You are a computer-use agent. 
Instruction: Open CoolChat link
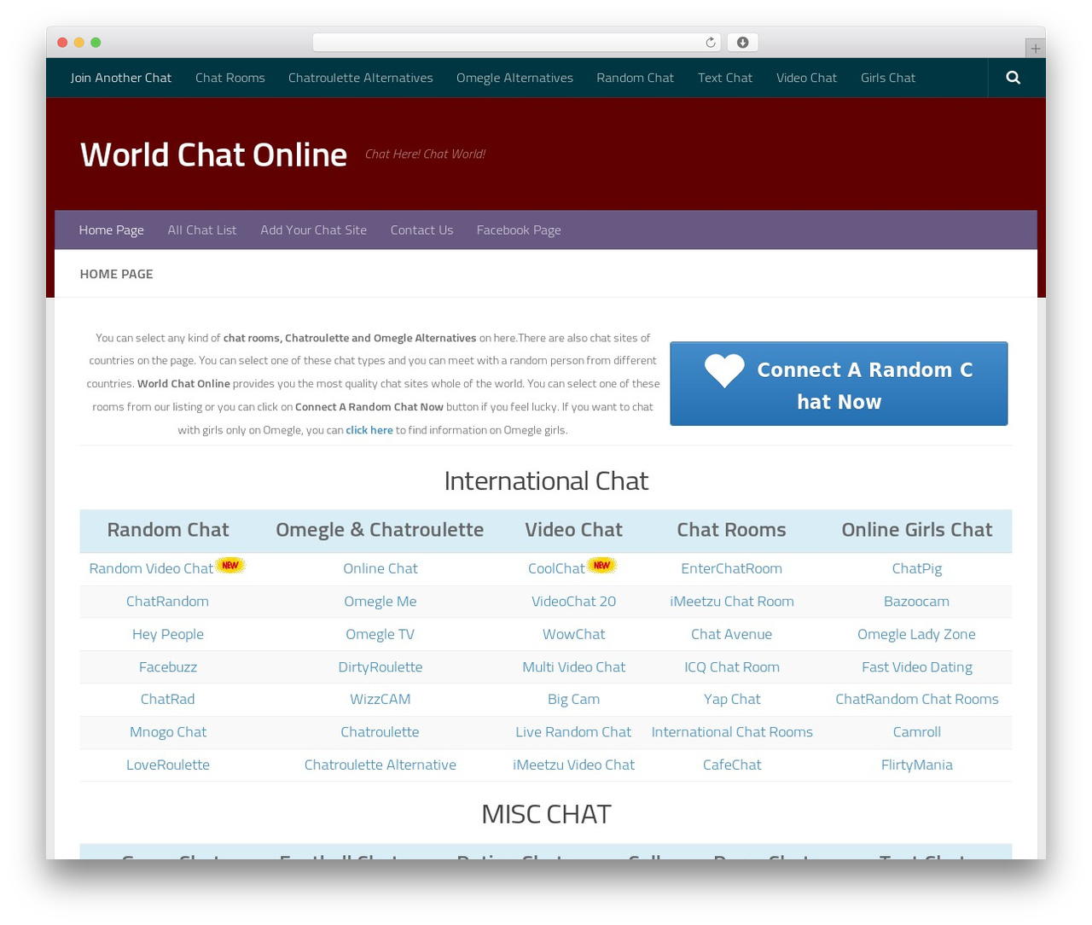556,568
